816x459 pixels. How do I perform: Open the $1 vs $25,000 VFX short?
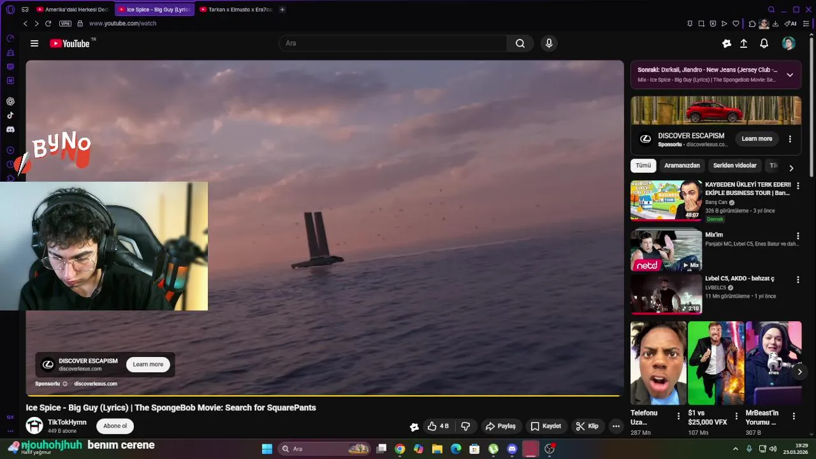716,363
